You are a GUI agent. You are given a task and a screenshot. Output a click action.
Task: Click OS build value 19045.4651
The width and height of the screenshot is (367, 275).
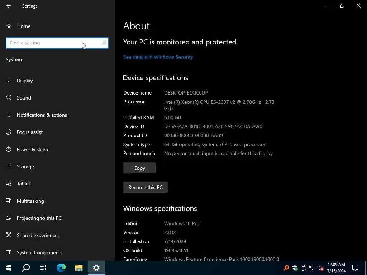click(176, 250)
